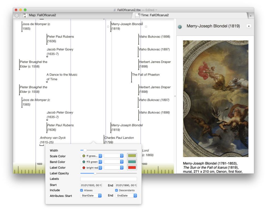The image size is (267, 212).
Task: Open the Scale Color 'ff grass' dropdown
Action: 91,156
